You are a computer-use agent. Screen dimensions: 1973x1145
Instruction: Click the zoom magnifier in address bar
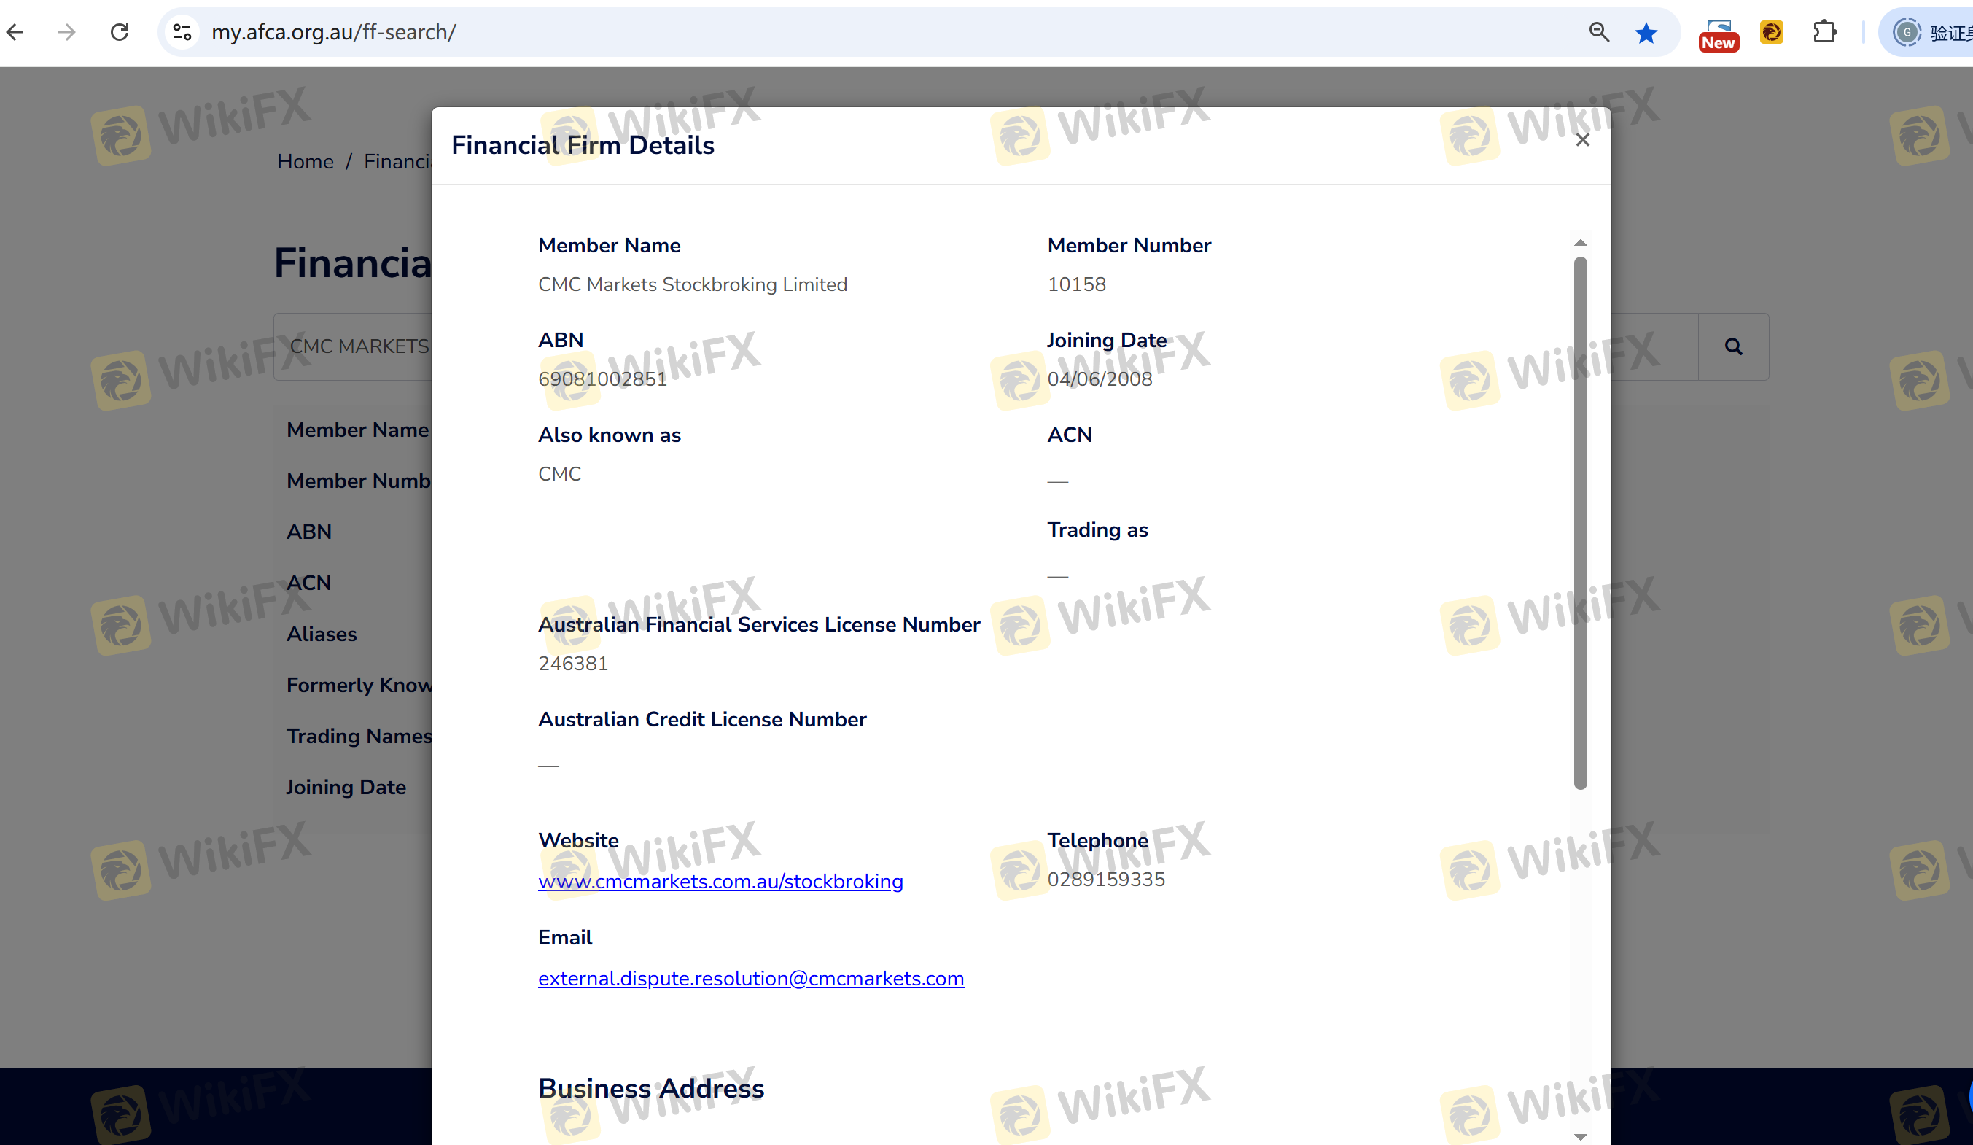[1599, 32]
